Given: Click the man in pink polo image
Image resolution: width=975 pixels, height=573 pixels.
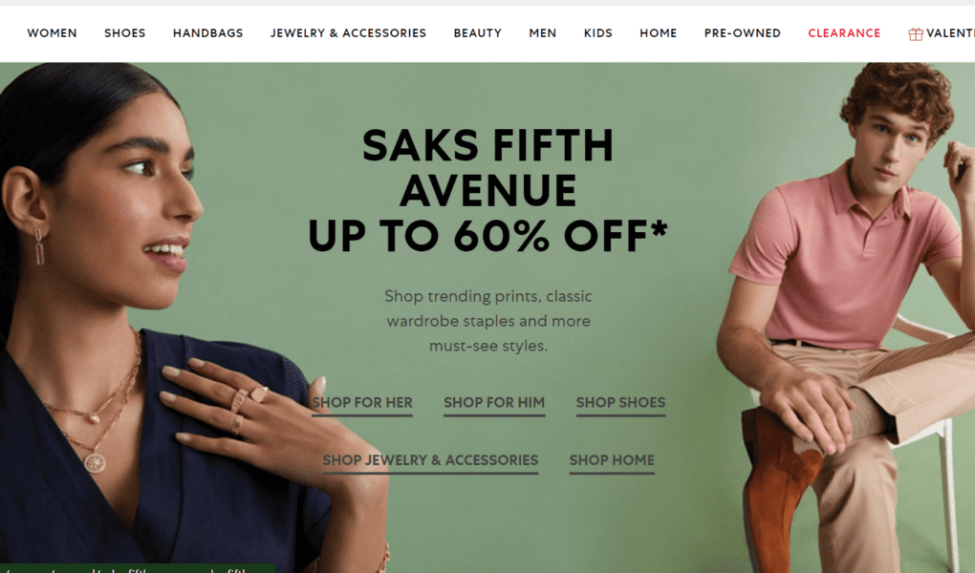Looking at the screenshot, I should click(x=846, y=317).
